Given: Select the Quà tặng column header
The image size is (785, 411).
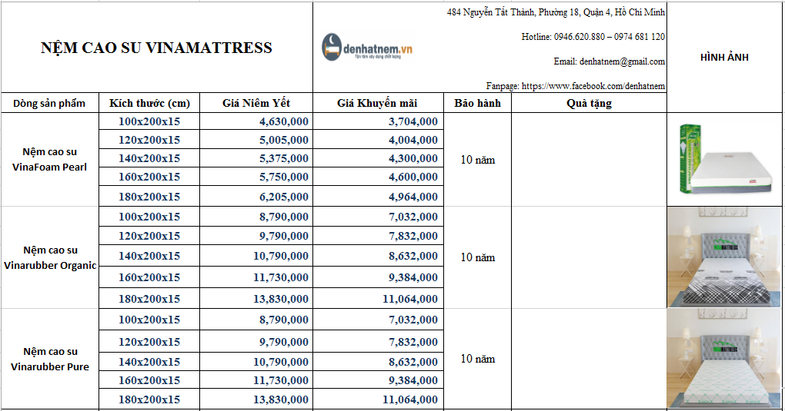Looking at the screenshot, I should click(590, 103).
